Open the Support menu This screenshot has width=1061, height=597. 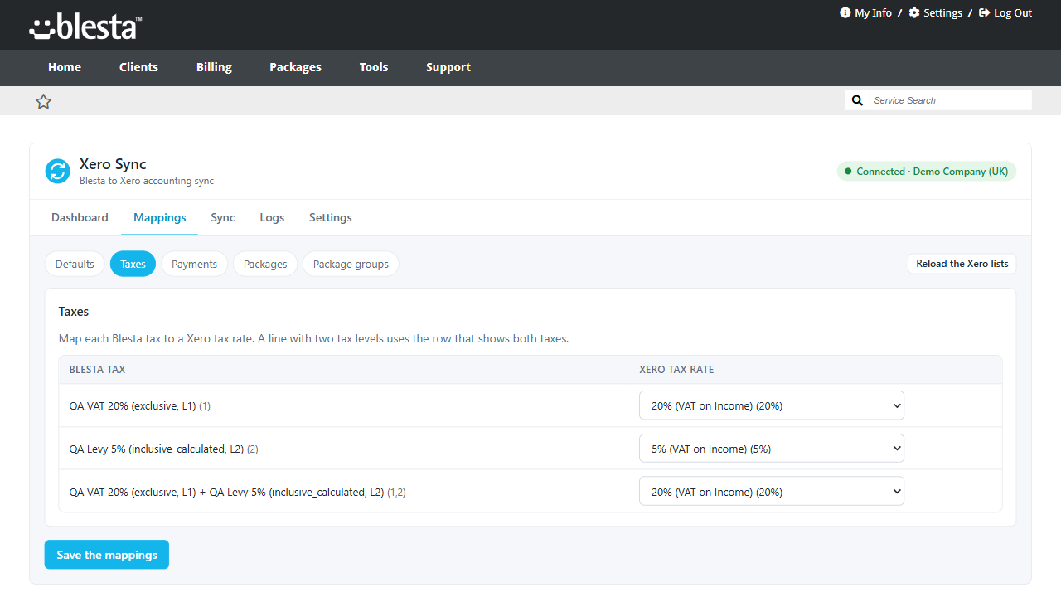pyautogui.click(x=448, y=67)
